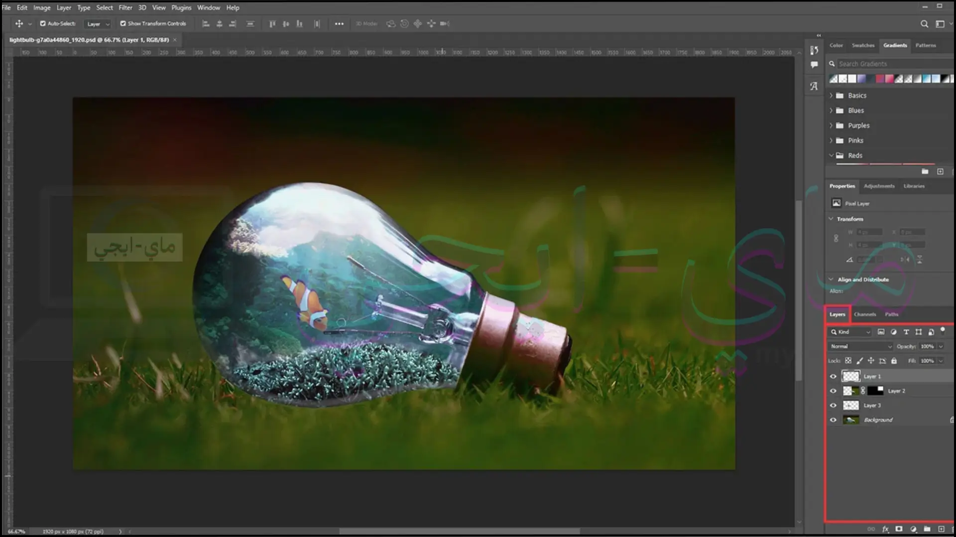The height and width of the screenshot is (537, 956).
Task: Hide Layer 3 with its eye icon
Action: (833, 405)
